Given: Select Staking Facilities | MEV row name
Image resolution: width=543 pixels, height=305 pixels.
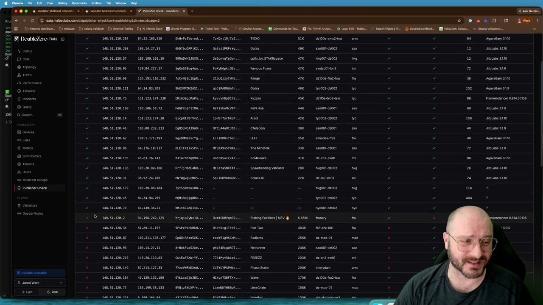Looking at the screenshot, I should click(x=270, y=218).
